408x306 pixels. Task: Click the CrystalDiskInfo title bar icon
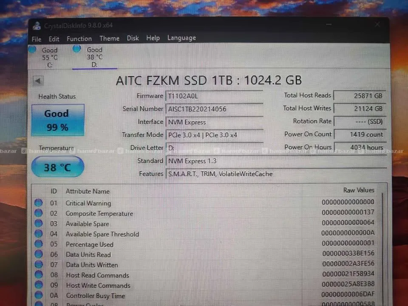(x=37, y=26)
